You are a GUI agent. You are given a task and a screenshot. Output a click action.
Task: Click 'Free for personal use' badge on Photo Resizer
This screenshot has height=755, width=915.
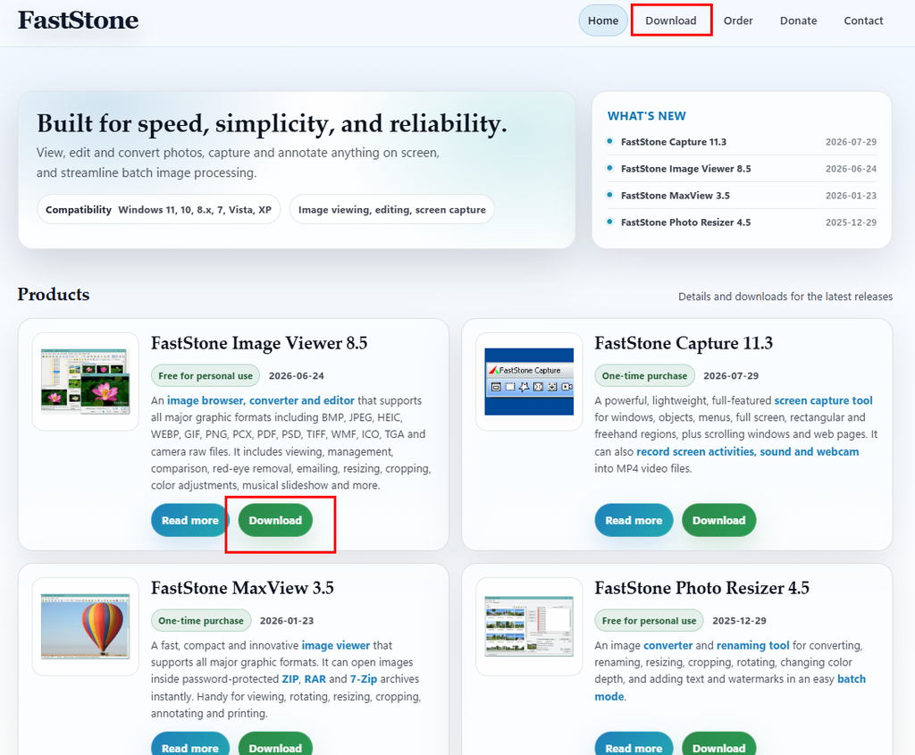coord(649,621)
